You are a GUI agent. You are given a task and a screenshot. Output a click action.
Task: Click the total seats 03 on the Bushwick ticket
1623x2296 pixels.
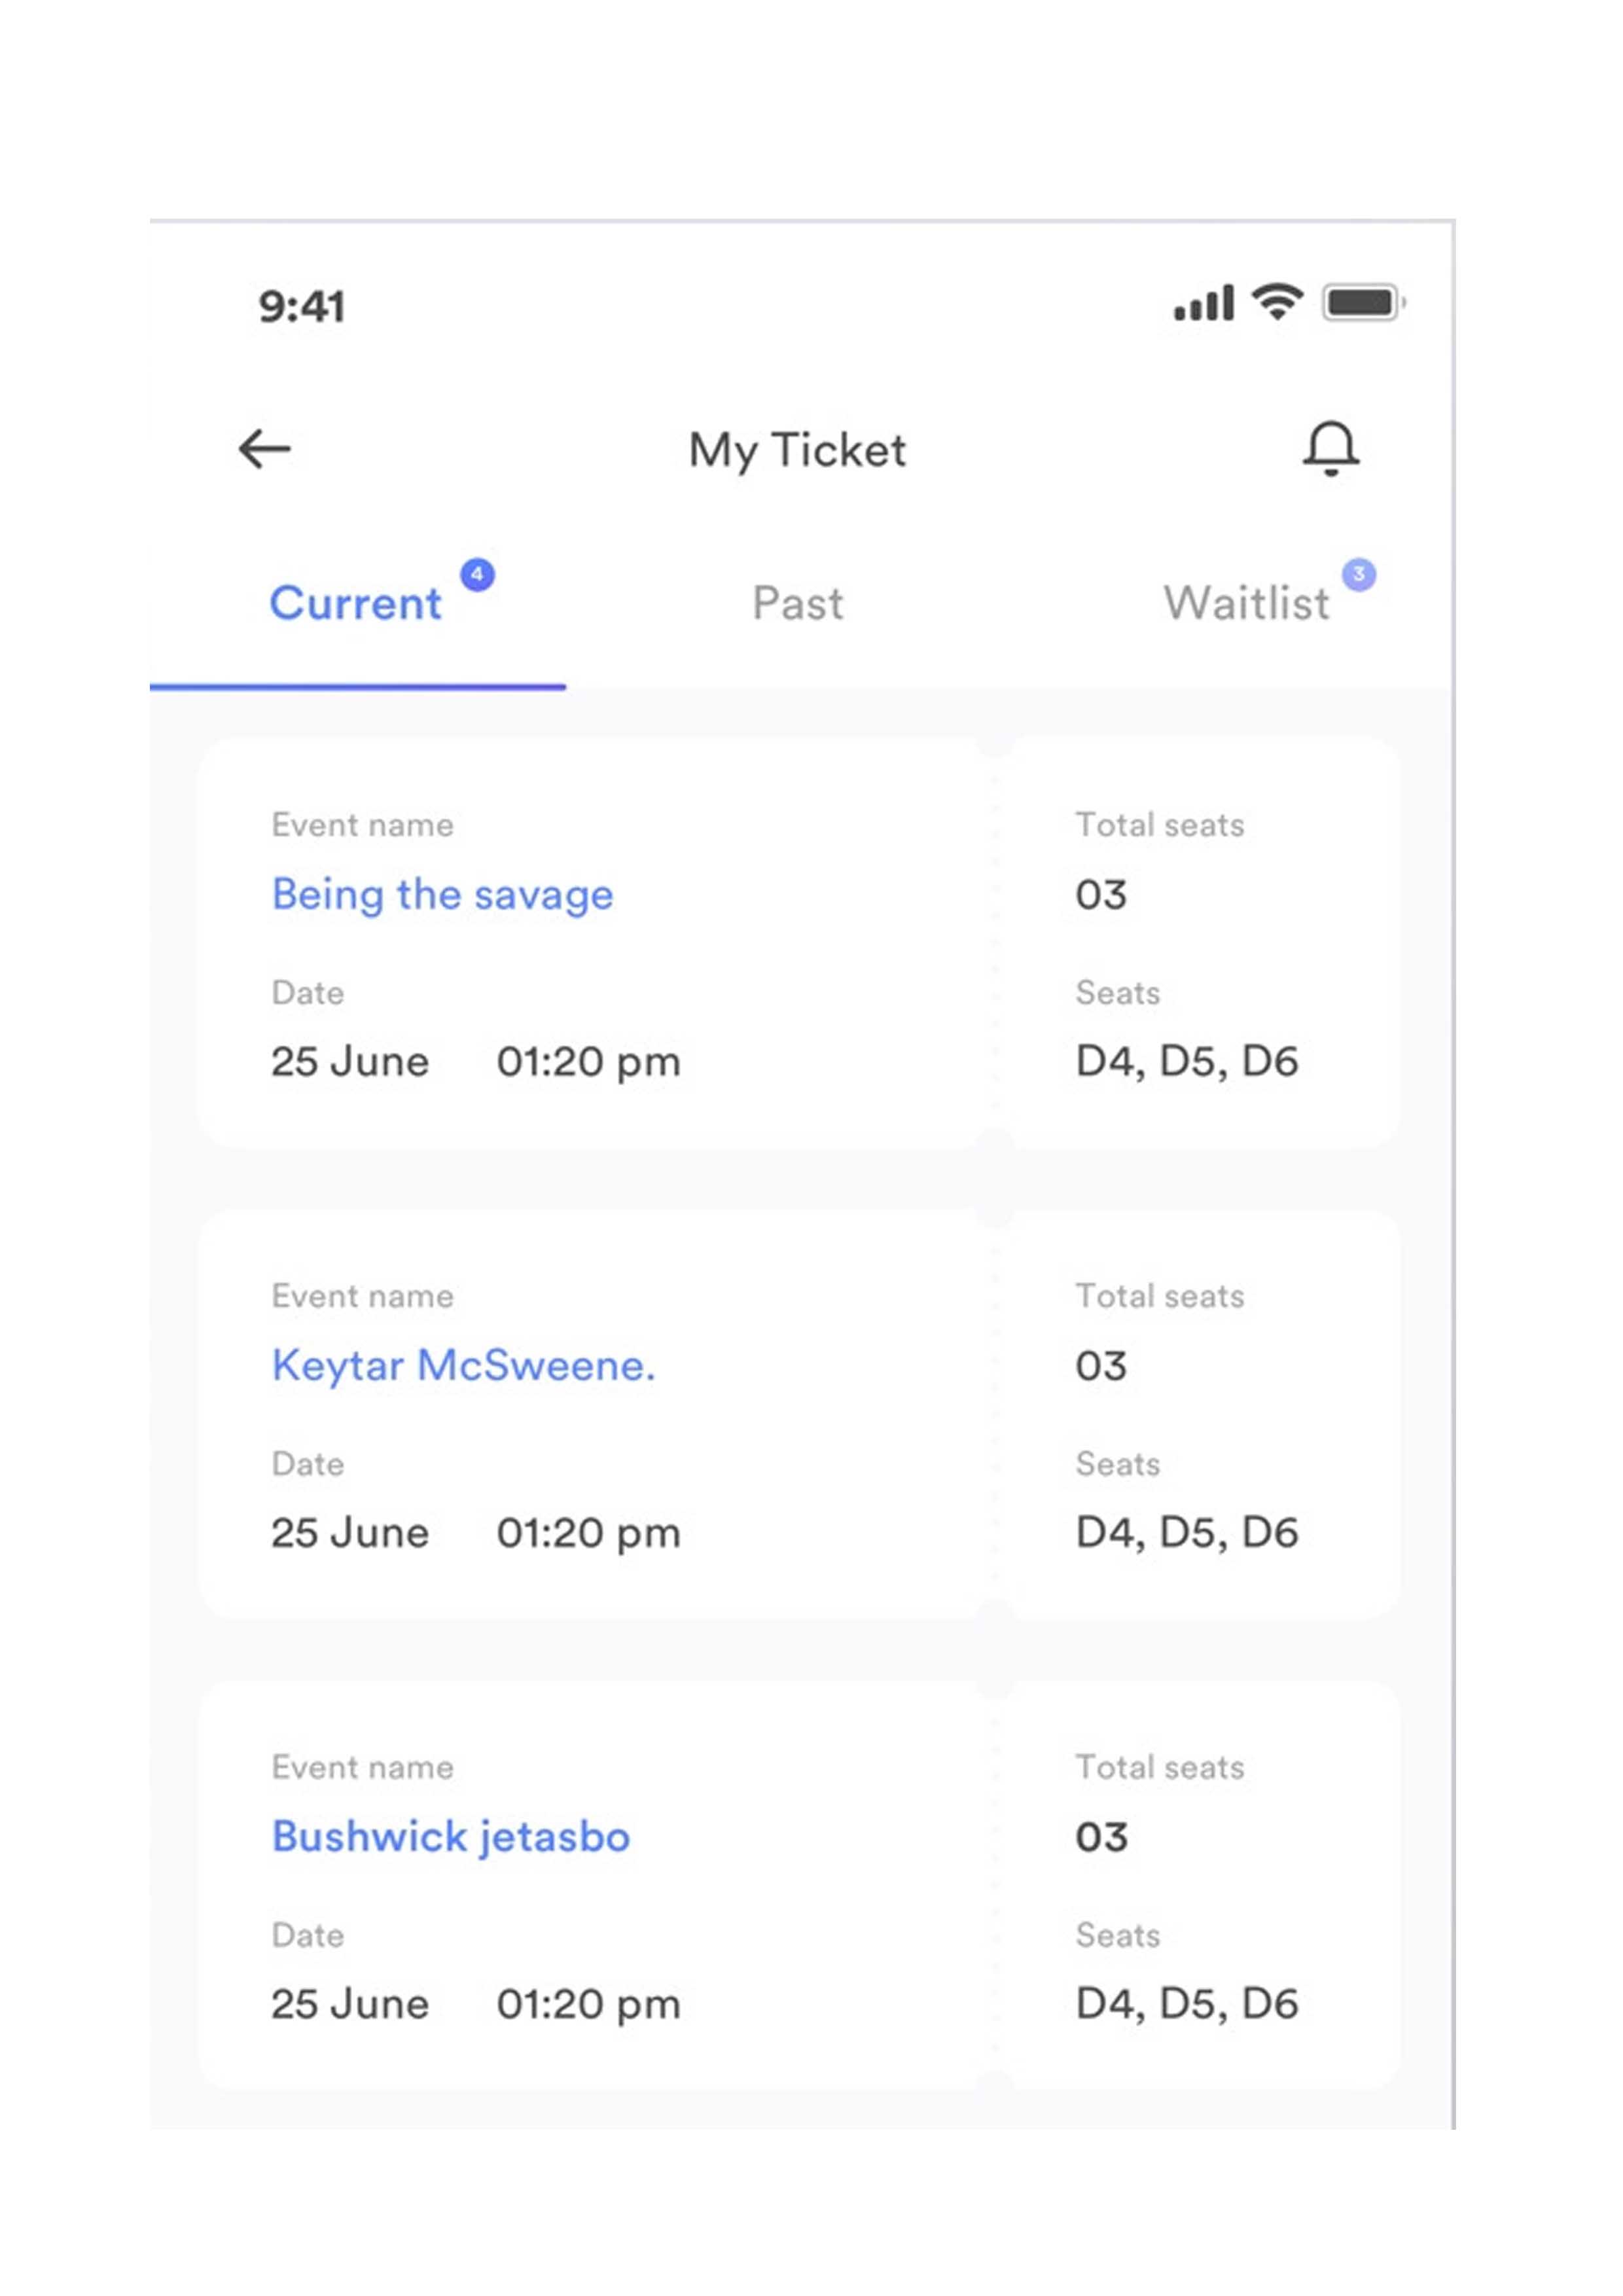(x=1101, y=1837)
